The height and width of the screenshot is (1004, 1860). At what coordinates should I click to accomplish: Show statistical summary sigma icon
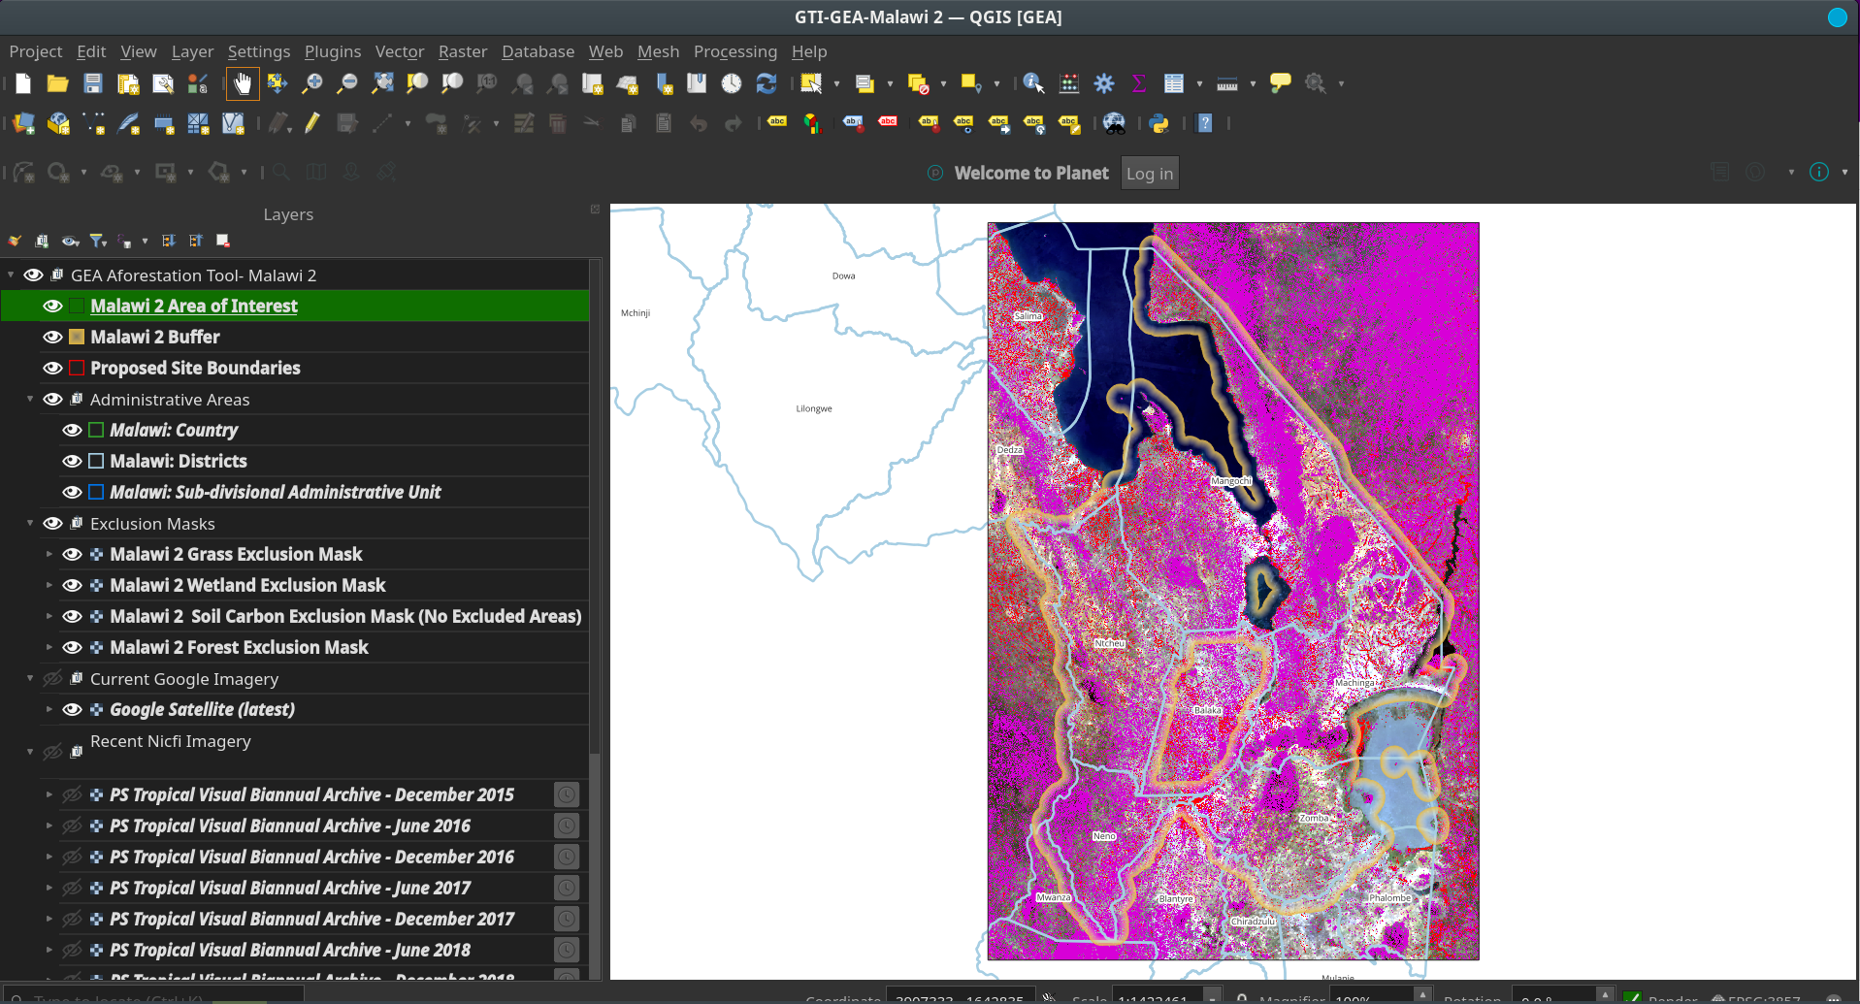[x=1139, y=83]
